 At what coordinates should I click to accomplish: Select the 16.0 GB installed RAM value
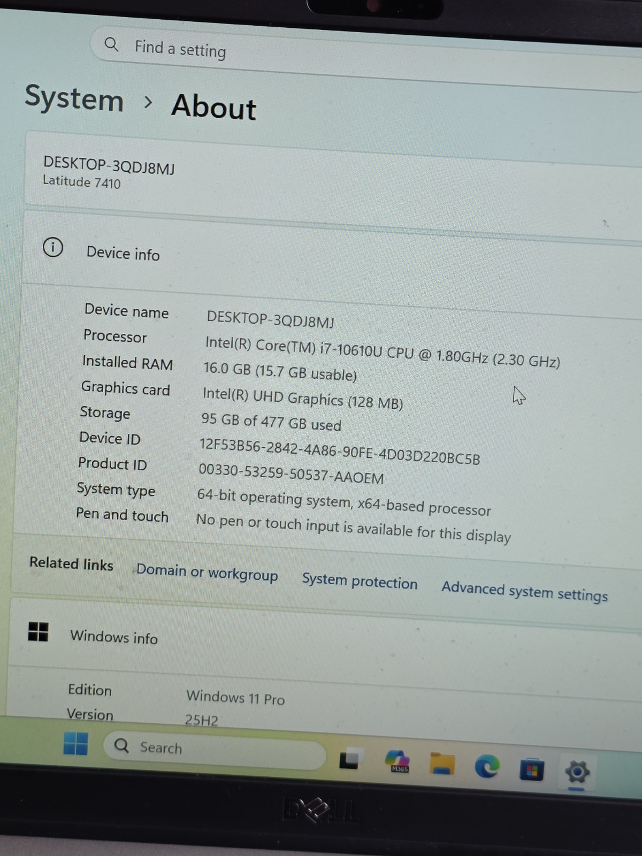[x=280, y=371]
